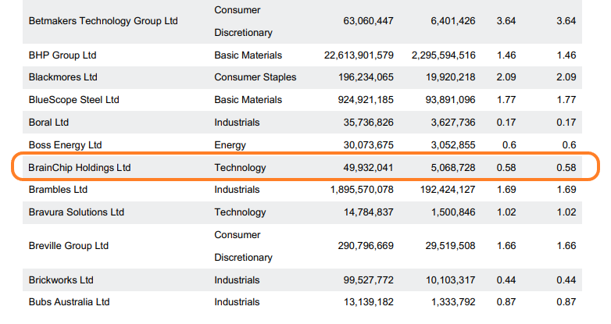This screenshot has width=611, height=324.
Task: Select BlueScope Steel Ltd in the table
Action: pos(73,100)
